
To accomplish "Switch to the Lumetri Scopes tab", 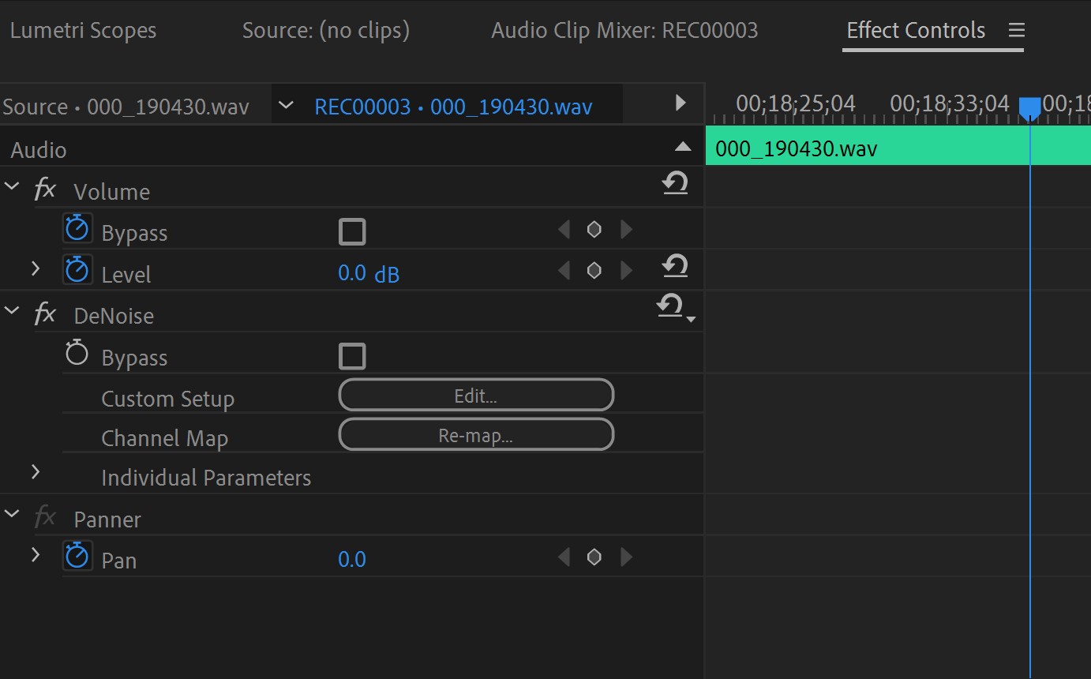I will tap(83, 31).
